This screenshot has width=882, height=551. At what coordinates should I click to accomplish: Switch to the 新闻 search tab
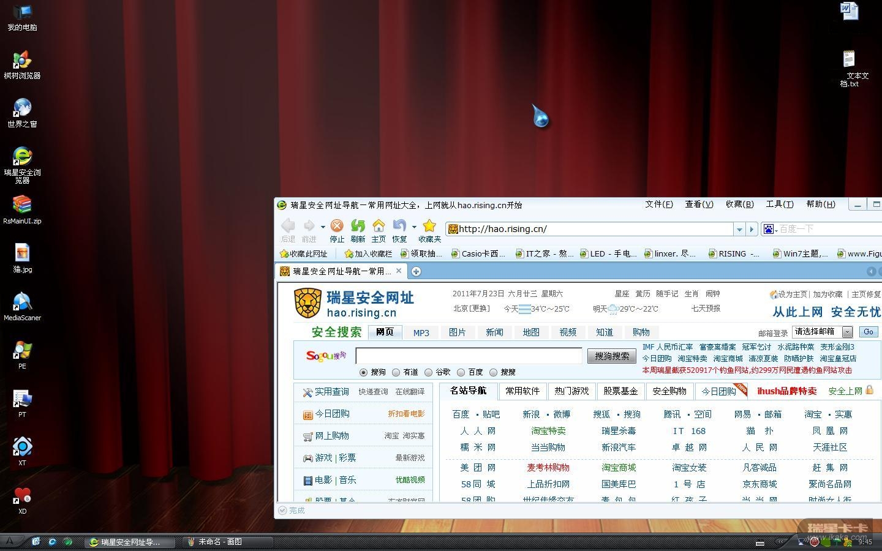pyautogui.click(x=494, y=332)
